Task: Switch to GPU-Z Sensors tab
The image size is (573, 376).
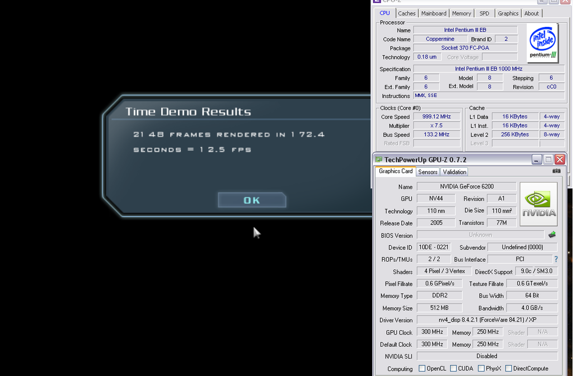Action: click(428, 172)
